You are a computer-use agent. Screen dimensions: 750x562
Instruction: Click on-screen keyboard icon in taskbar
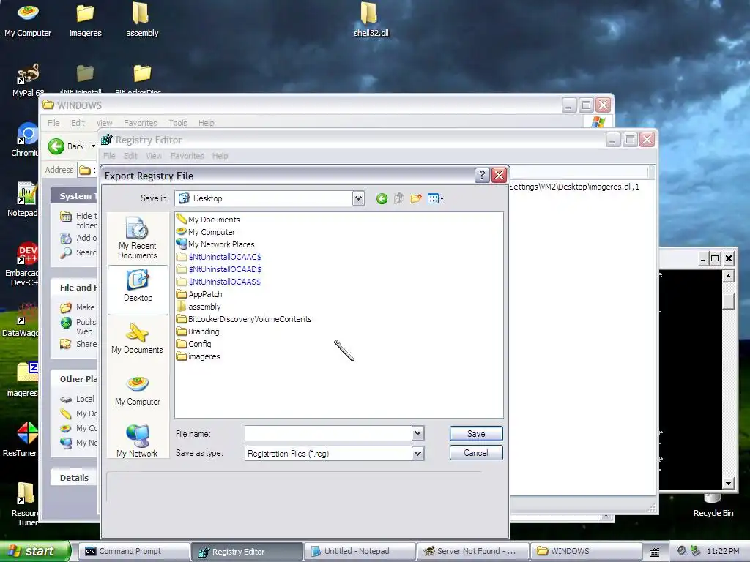coord(654,552)
